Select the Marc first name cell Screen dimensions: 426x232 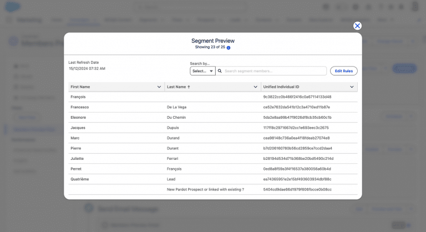click(75, 138)
